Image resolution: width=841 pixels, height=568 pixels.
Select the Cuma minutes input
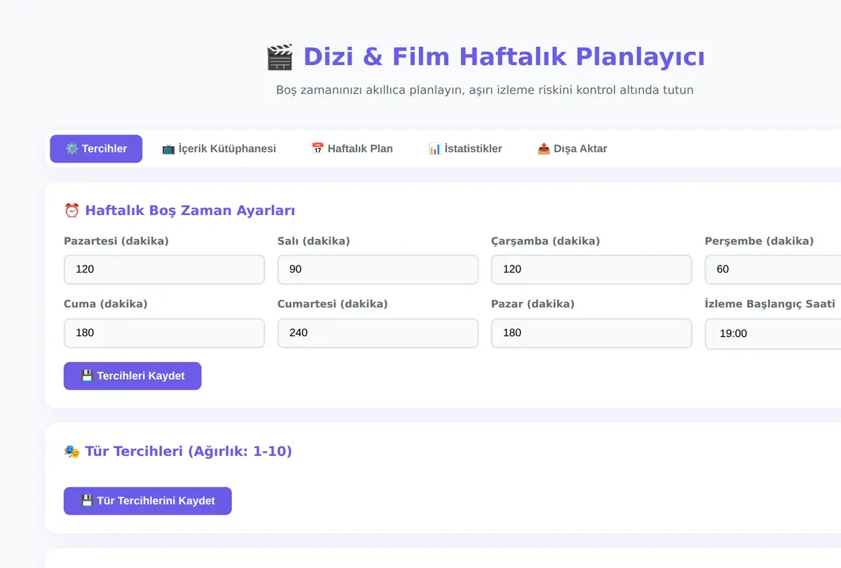(x=164, y=333)
